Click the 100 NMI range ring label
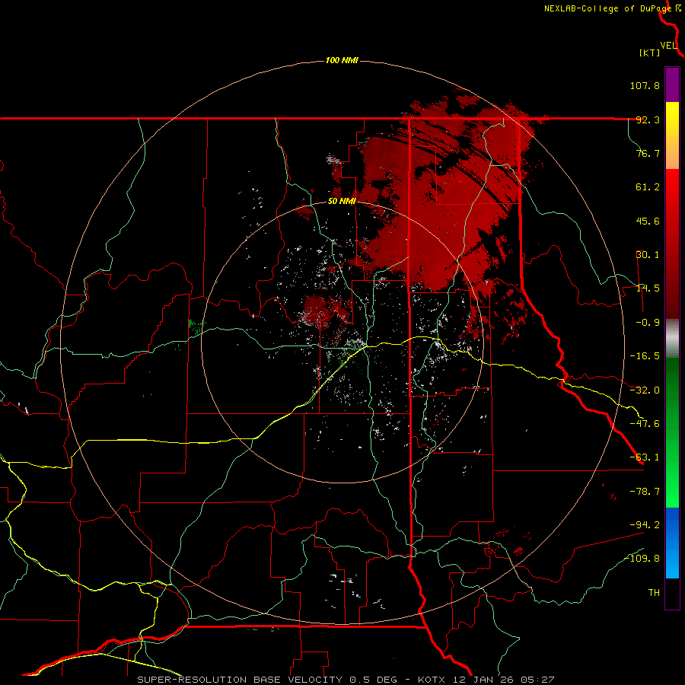This screenshot has height=685, width=685. [x=342, y=60]
